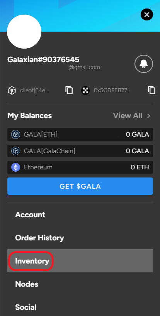Image resolution: width=160 pixels, height=316 pixels.
Task: Copy the 0x5CDFEB77 Ethereum wallet address
Action: coord(151,90)
